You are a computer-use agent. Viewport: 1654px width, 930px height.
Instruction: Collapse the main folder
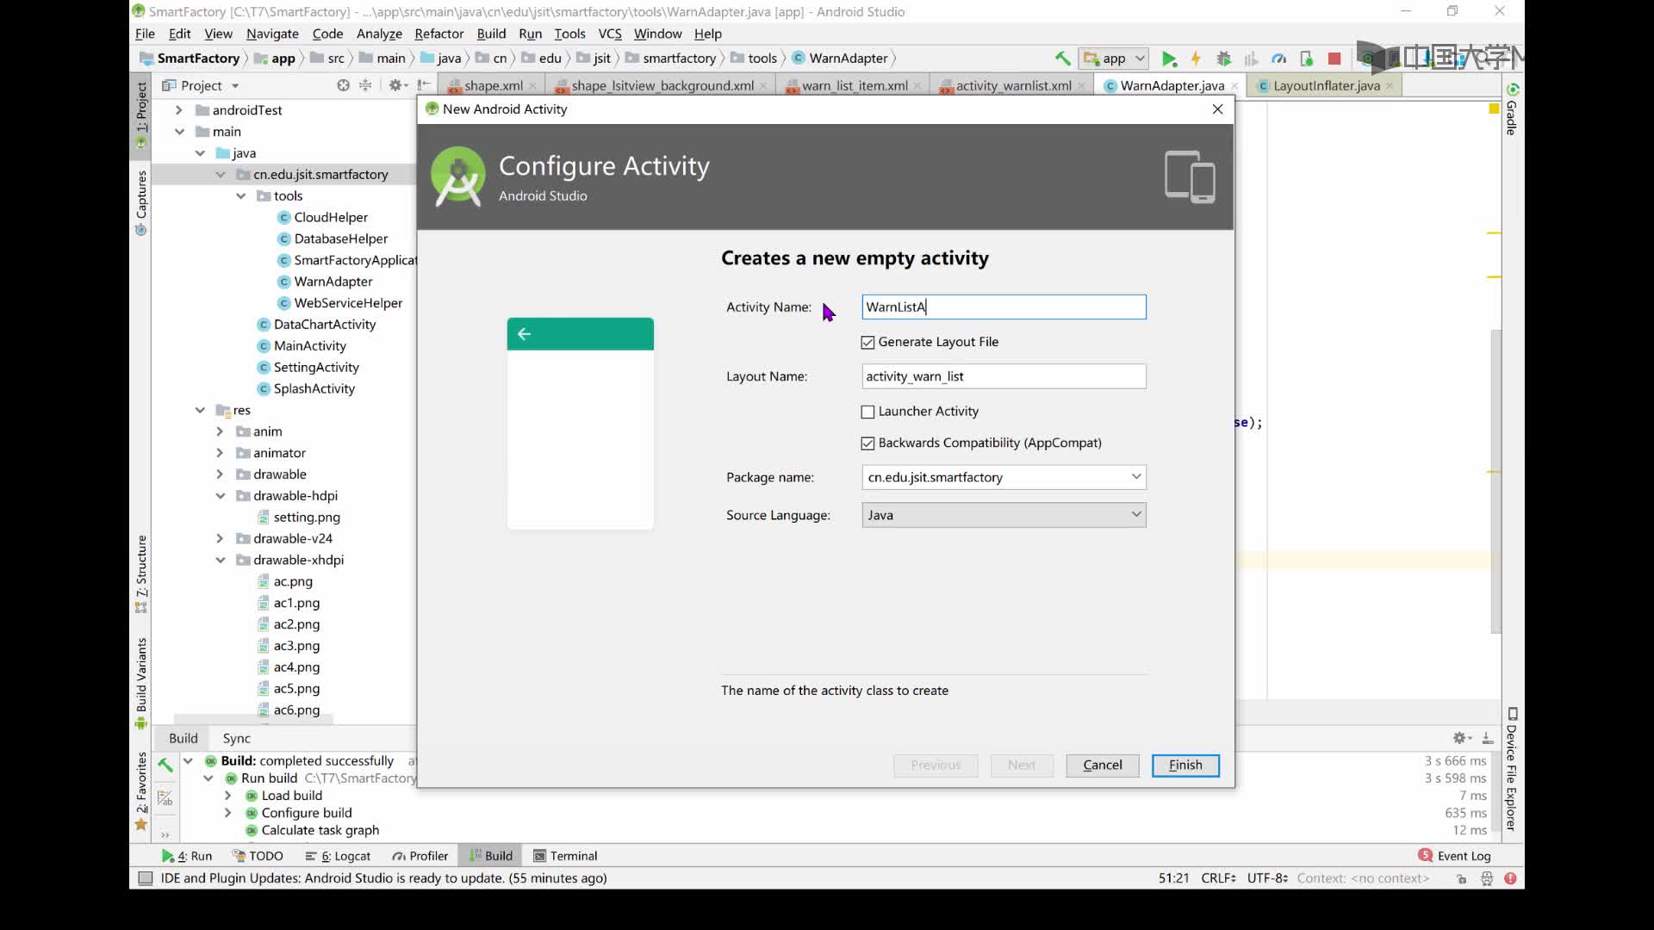click(x=179, y=132)
